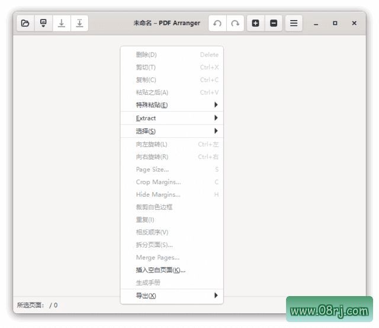
Task: Select the 复制(C) menu entry
Action: tap(172, 80)
